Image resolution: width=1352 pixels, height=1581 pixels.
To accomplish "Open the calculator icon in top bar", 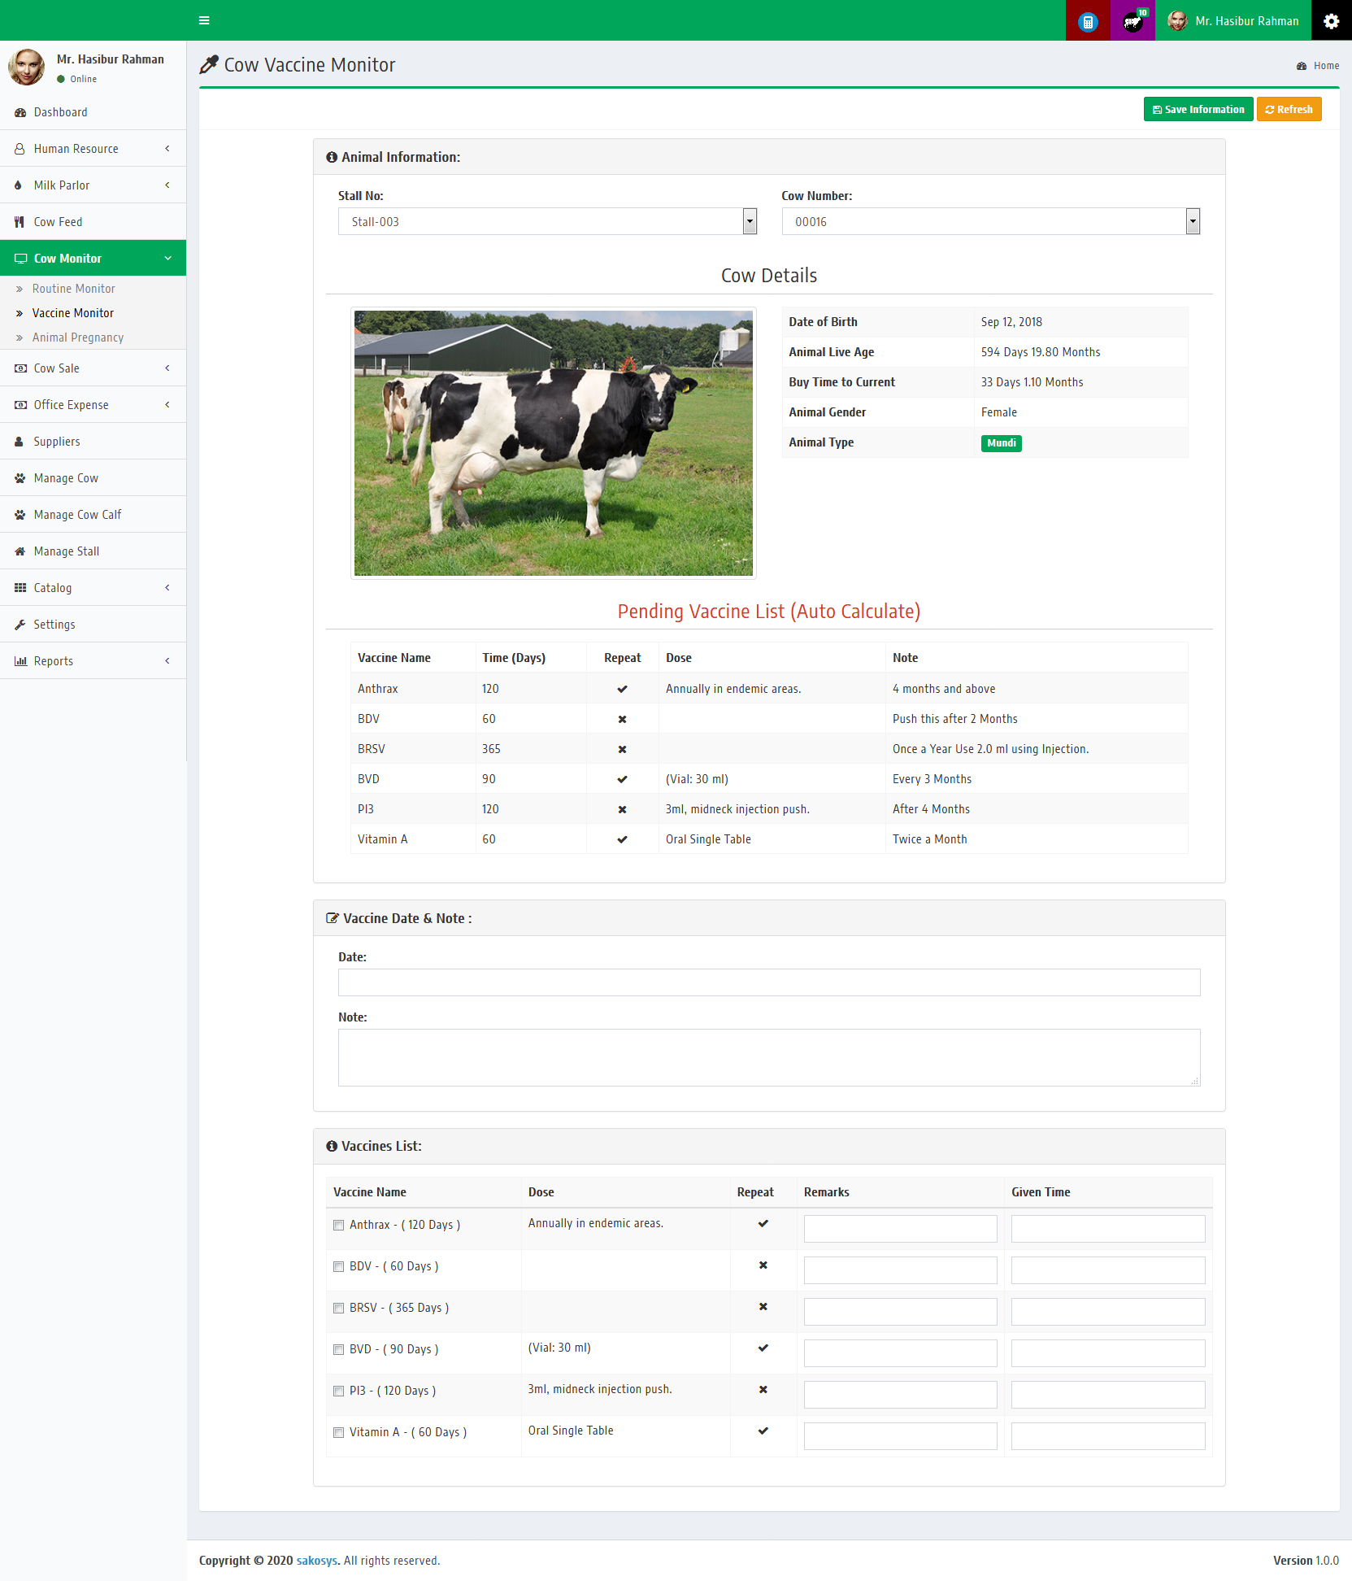I will [x=1087, y=21].
